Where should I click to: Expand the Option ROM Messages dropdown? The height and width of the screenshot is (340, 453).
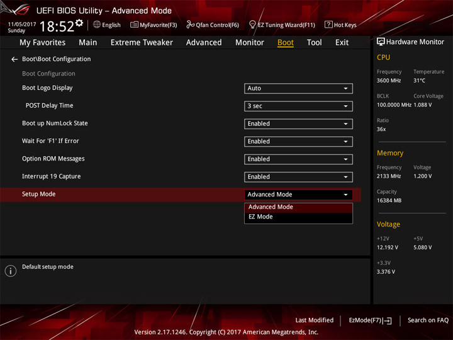(x=298, y=159)
